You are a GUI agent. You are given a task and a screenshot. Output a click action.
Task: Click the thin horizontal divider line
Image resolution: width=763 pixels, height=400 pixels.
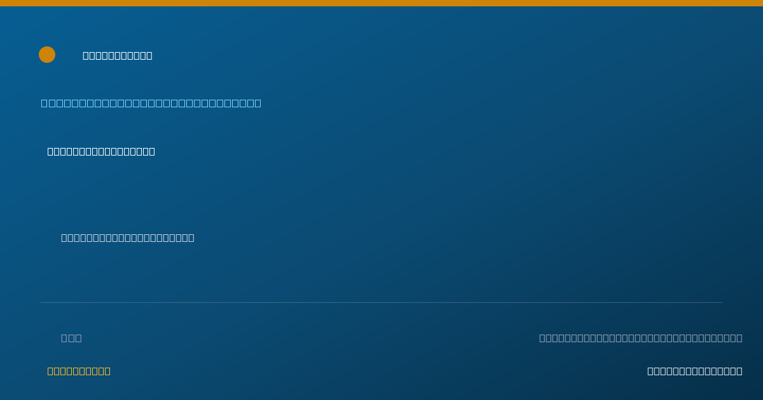(x=381, y=302)
